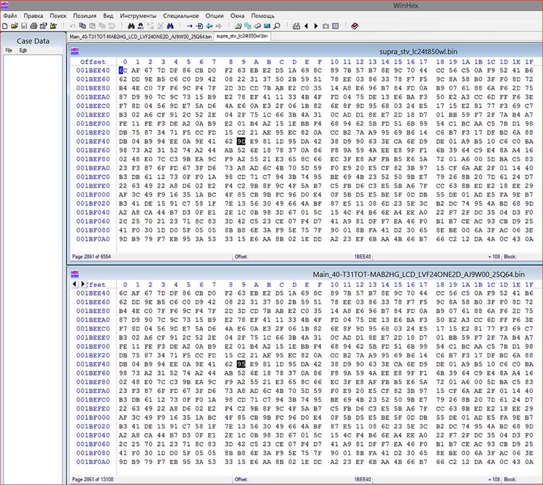Viewport: 543px width, 485px height.
Task: Open the File menu in Case Data panel
Action: coord(9,51)
